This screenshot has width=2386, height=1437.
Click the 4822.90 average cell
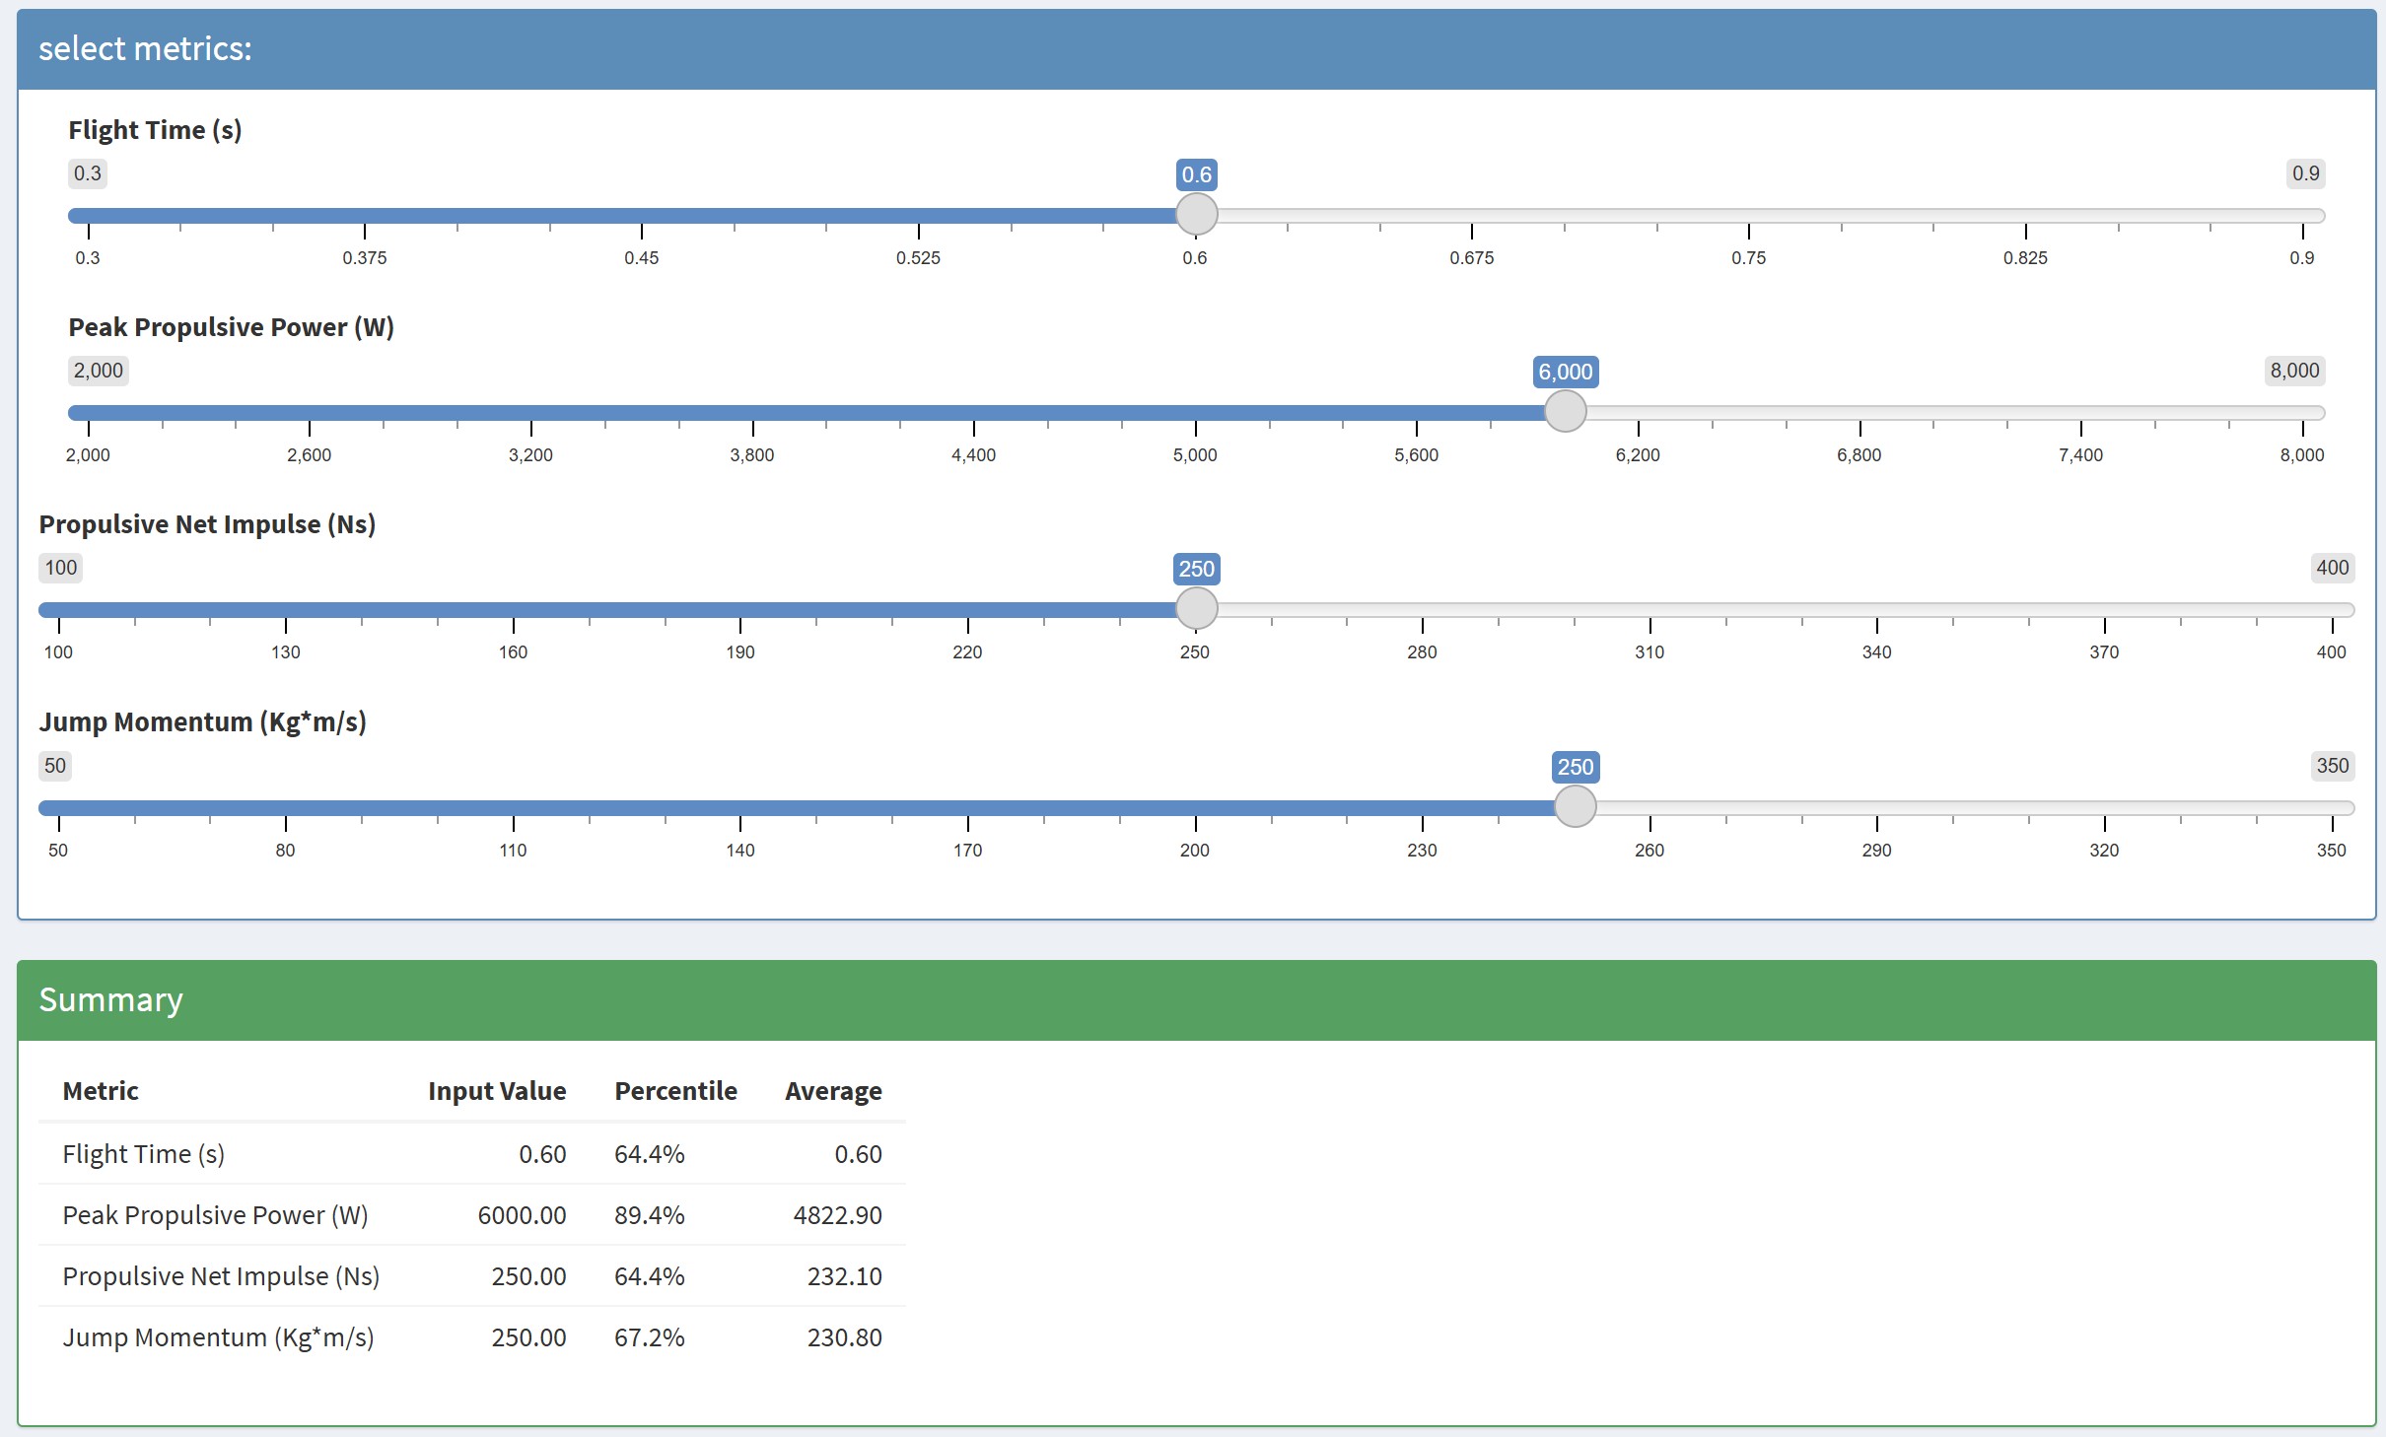(837, 1215)
